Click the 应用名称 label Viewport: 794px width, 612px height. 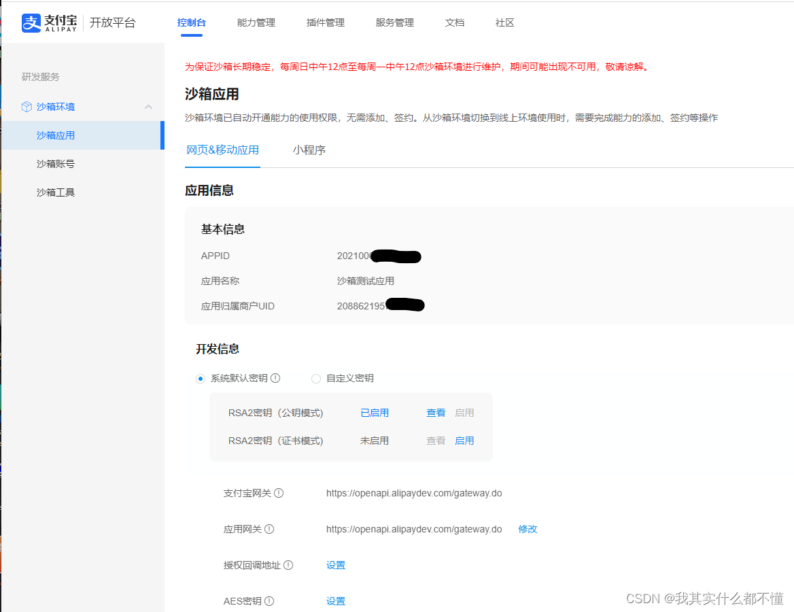(220, 281)
